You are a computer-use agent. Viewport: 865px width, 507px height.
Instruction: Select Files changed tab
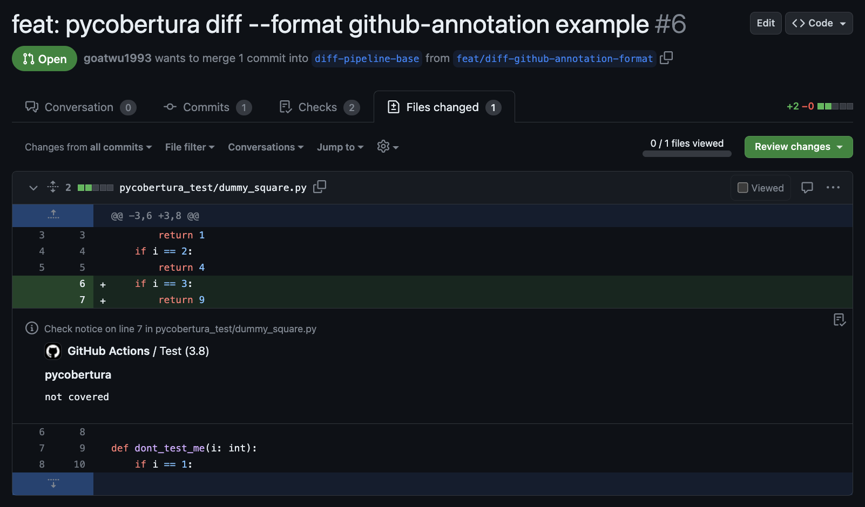[444, 107]
